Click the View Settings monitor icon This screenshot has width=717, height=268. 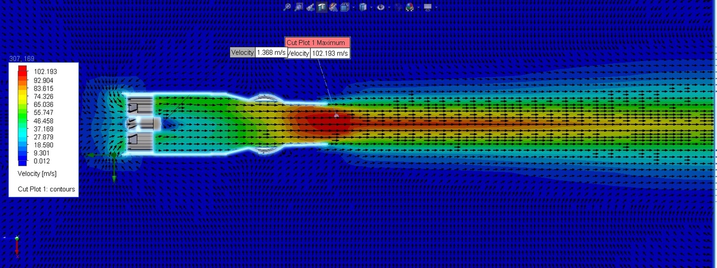coord(428,7)
